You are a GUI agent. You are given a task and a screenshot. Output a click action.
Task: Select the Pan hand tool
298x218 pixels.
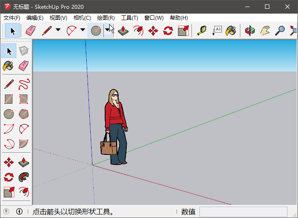coord(265,31)
